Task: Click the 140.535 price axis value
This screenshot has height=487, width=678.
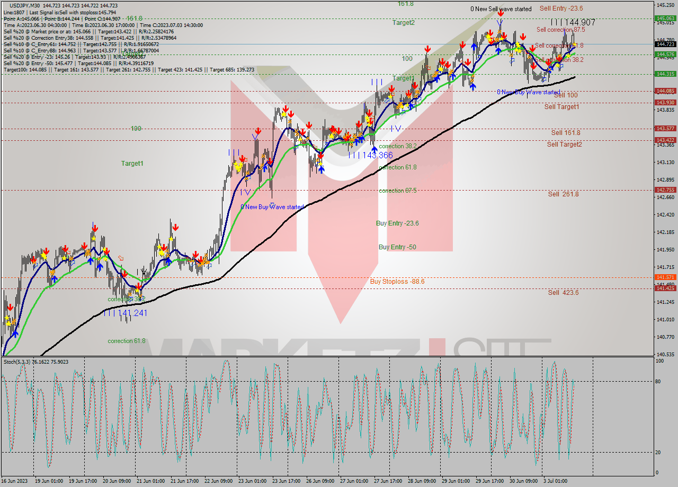Action: (665, 354)
